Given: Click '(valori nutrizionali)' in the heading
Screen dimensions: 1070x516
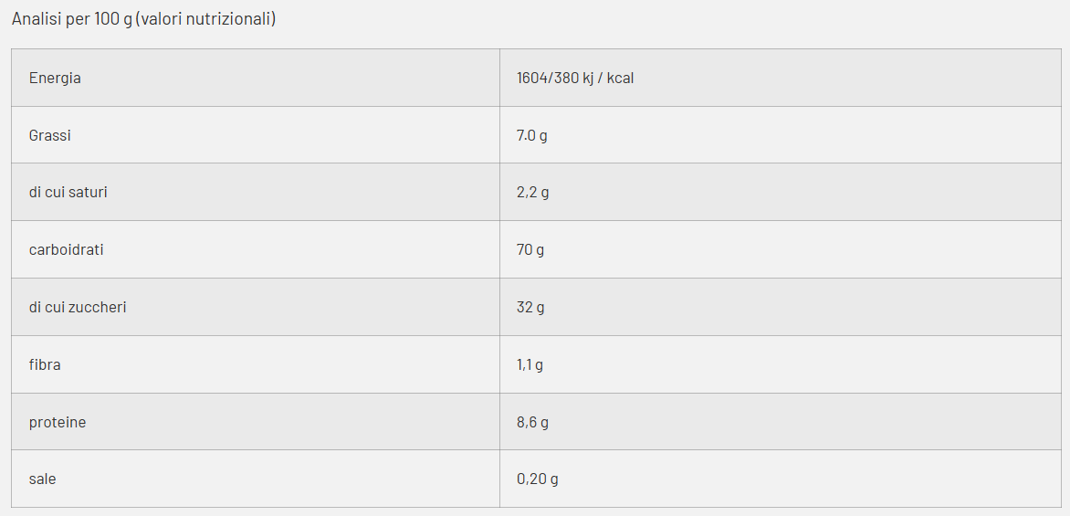Looking at the screenshot, I should click(x=205, y=19).
